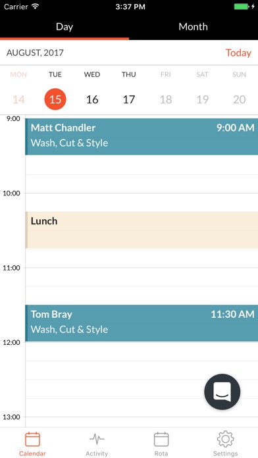
Task: Select the highlighted date 15
Action: click(x=55, y=99)
